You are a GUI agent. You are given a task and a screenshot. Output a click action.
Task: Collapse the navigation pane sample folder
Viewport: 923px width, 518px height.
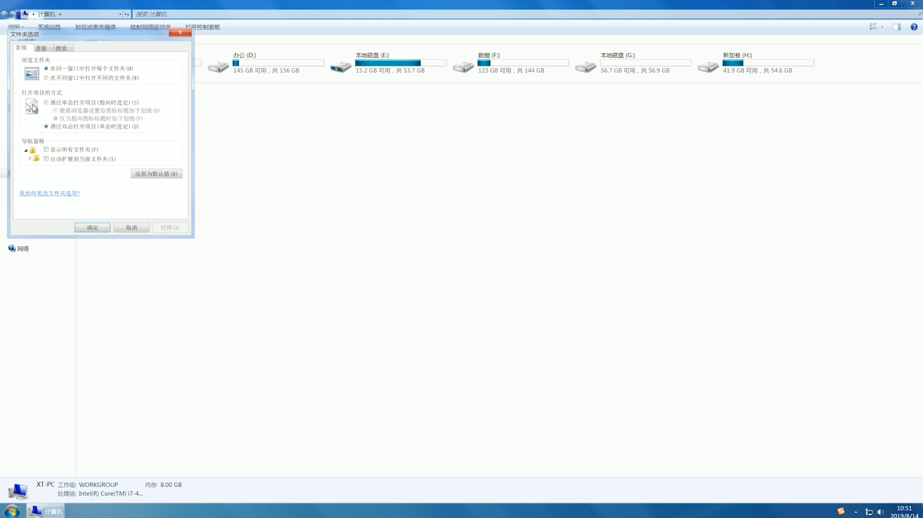coord(26,150)
